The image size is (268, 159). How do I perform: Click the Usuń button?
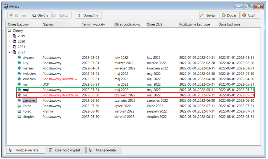click(250, 15)
